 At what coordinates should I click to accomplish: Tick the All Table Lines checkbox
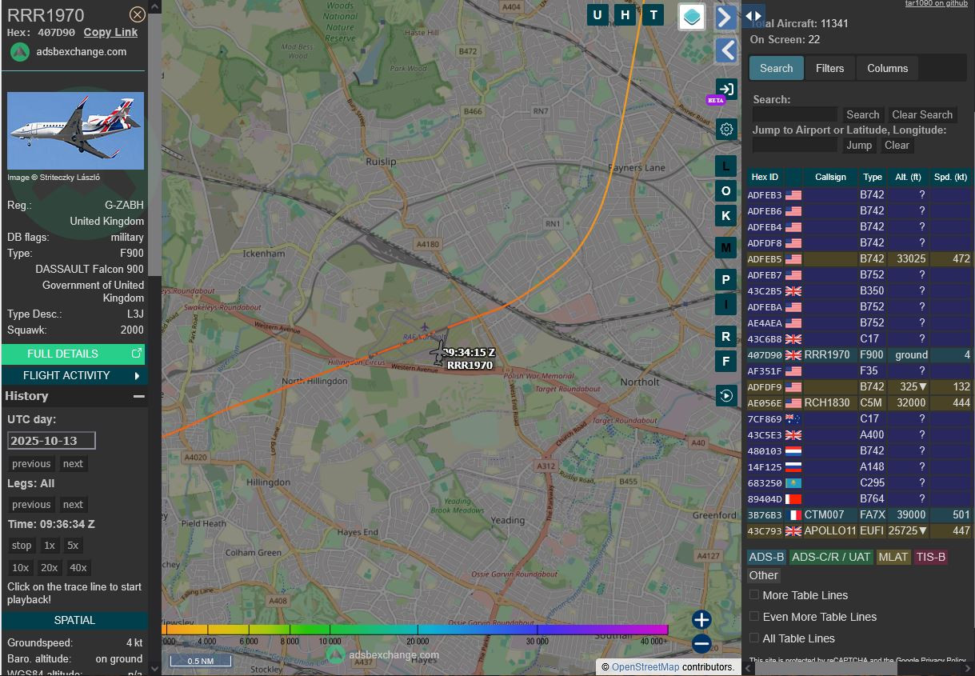tap(754, 638)
